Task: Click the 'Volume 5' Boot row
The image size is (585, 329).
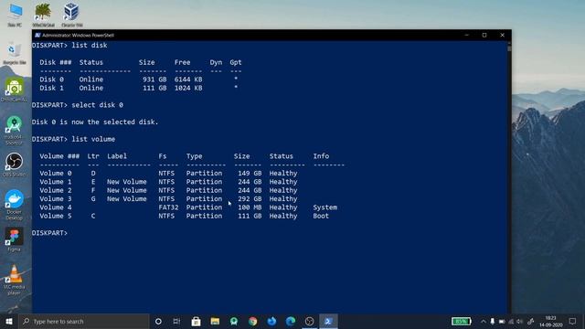Action: click(x=185, y=216)
